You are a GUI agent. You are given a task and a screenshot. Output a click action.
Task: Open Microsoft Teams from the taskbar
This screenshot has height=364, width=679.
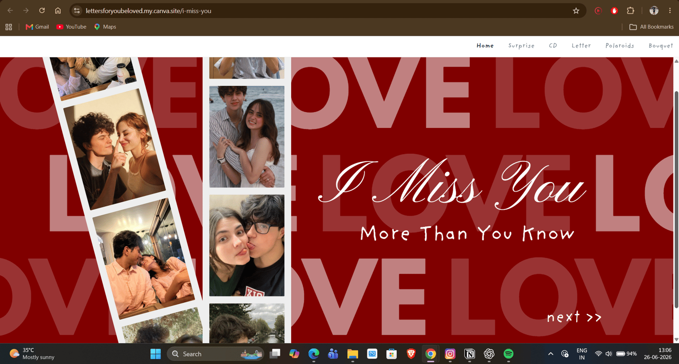pos(333,354)
